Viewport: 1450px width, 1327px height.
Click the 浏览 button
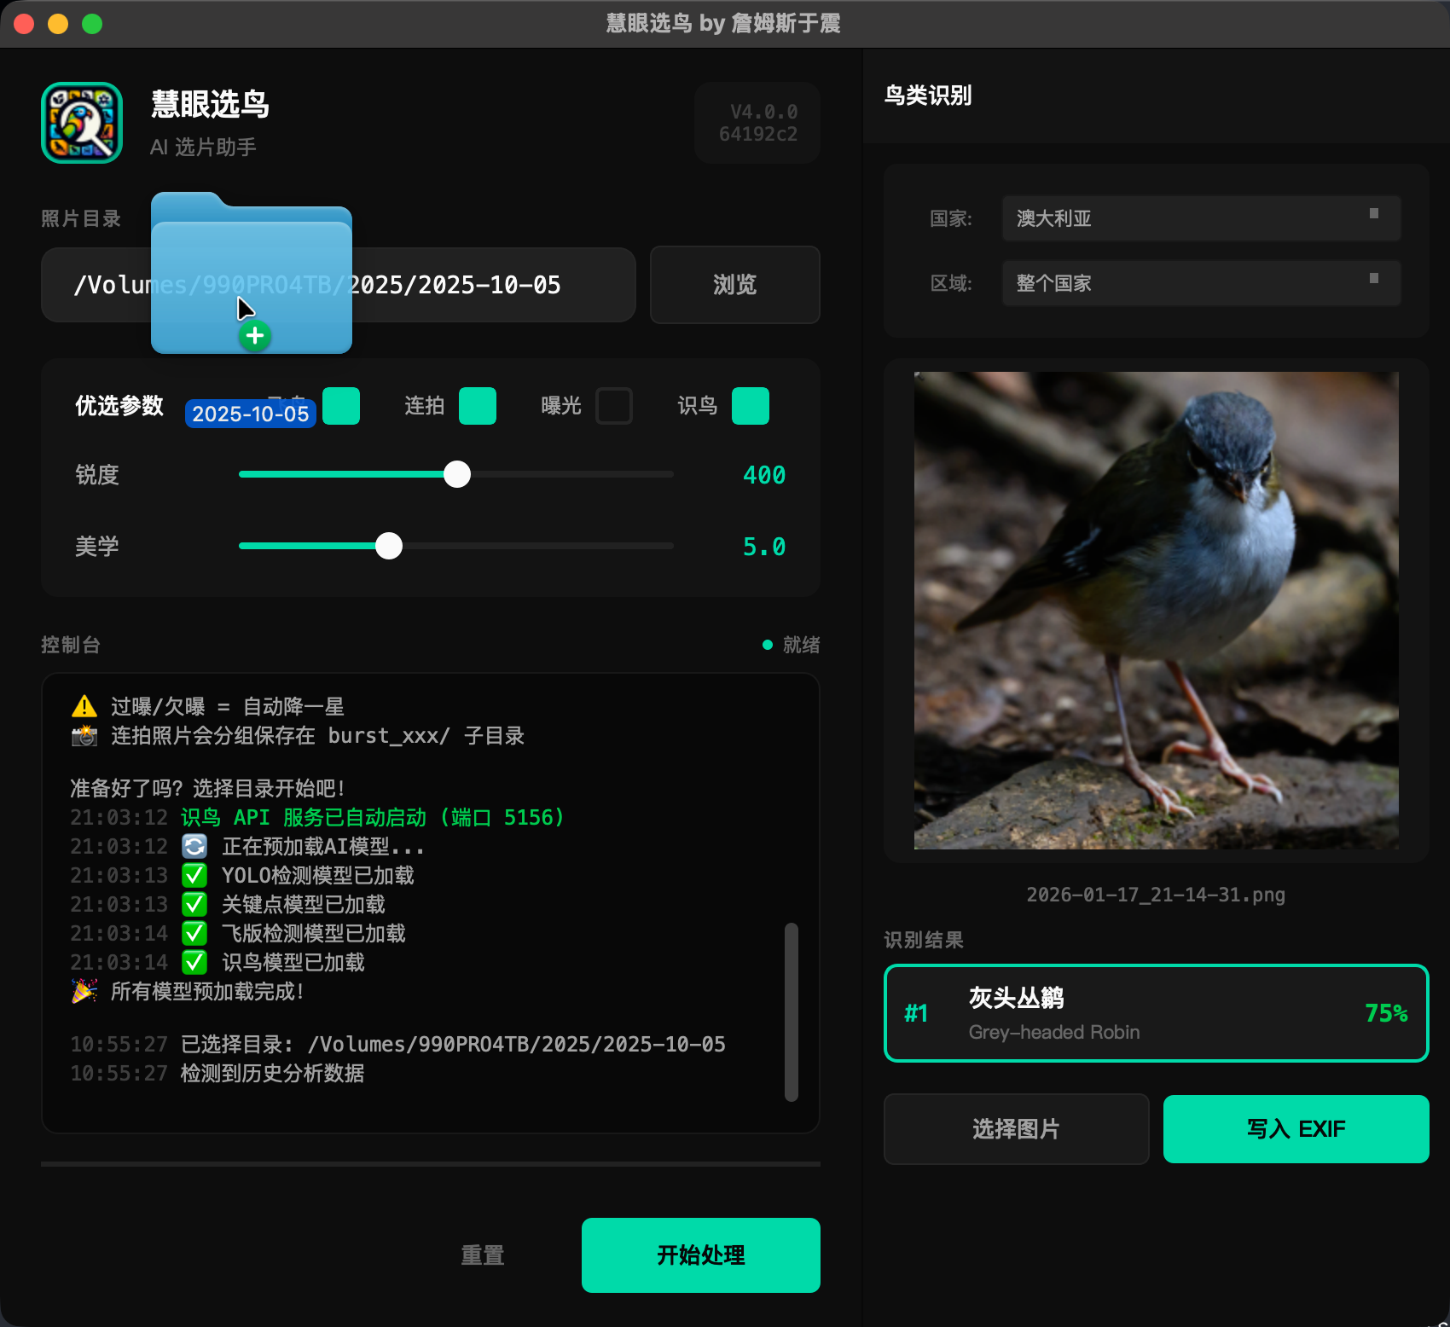click(x=734, y=285)
